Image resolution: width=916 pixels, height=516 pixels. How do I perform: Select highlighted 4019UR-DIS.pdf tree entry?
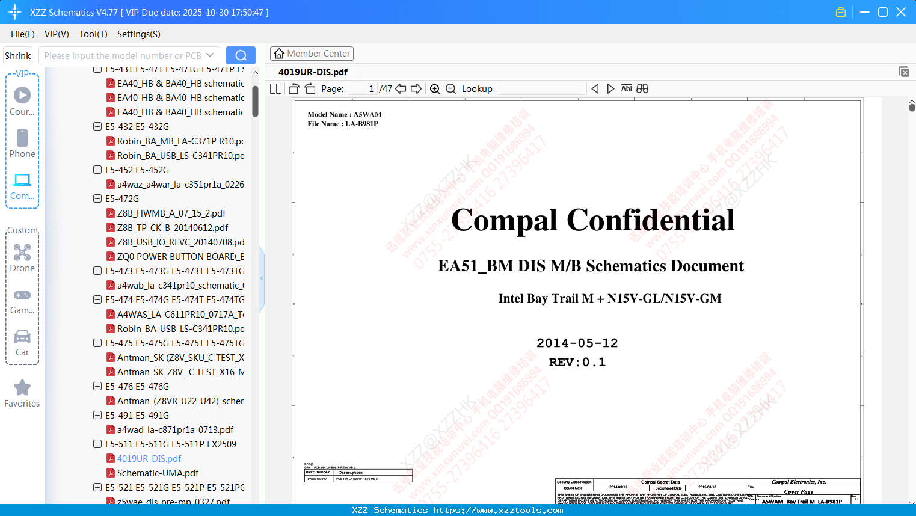(x=149, y=458)
